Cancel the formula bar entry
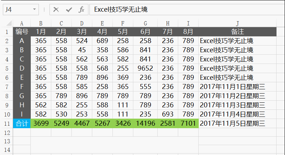This screenshot has width=285, height=155. pos(56,10)
